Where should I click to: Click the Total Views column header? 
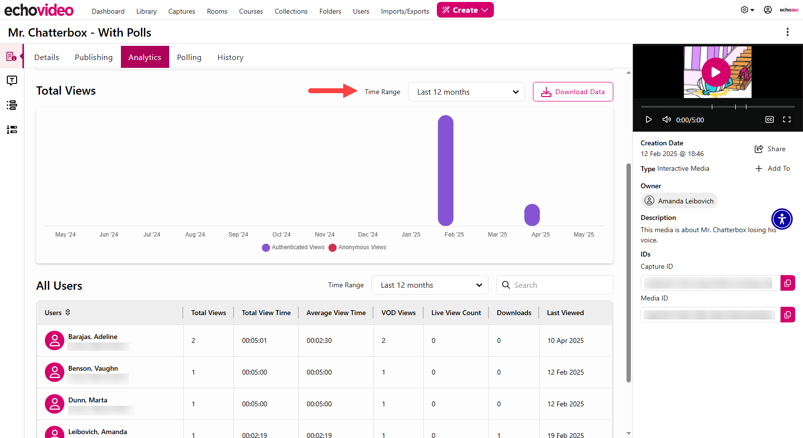pos(209,313)
